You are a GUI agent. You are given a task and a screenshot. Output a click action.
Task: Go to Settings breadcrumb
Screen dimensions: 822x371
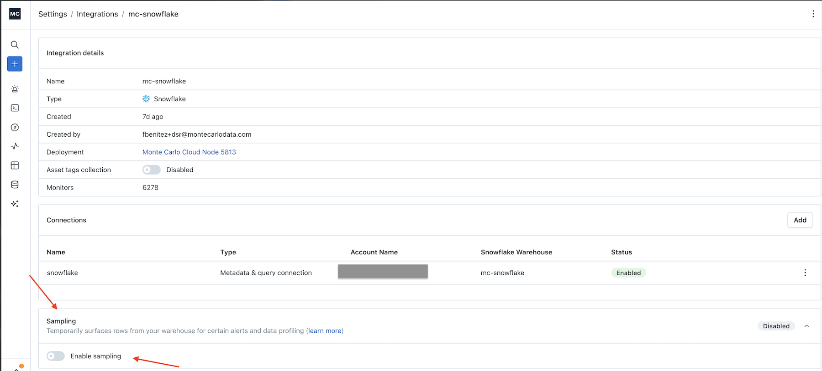(53, 14)
